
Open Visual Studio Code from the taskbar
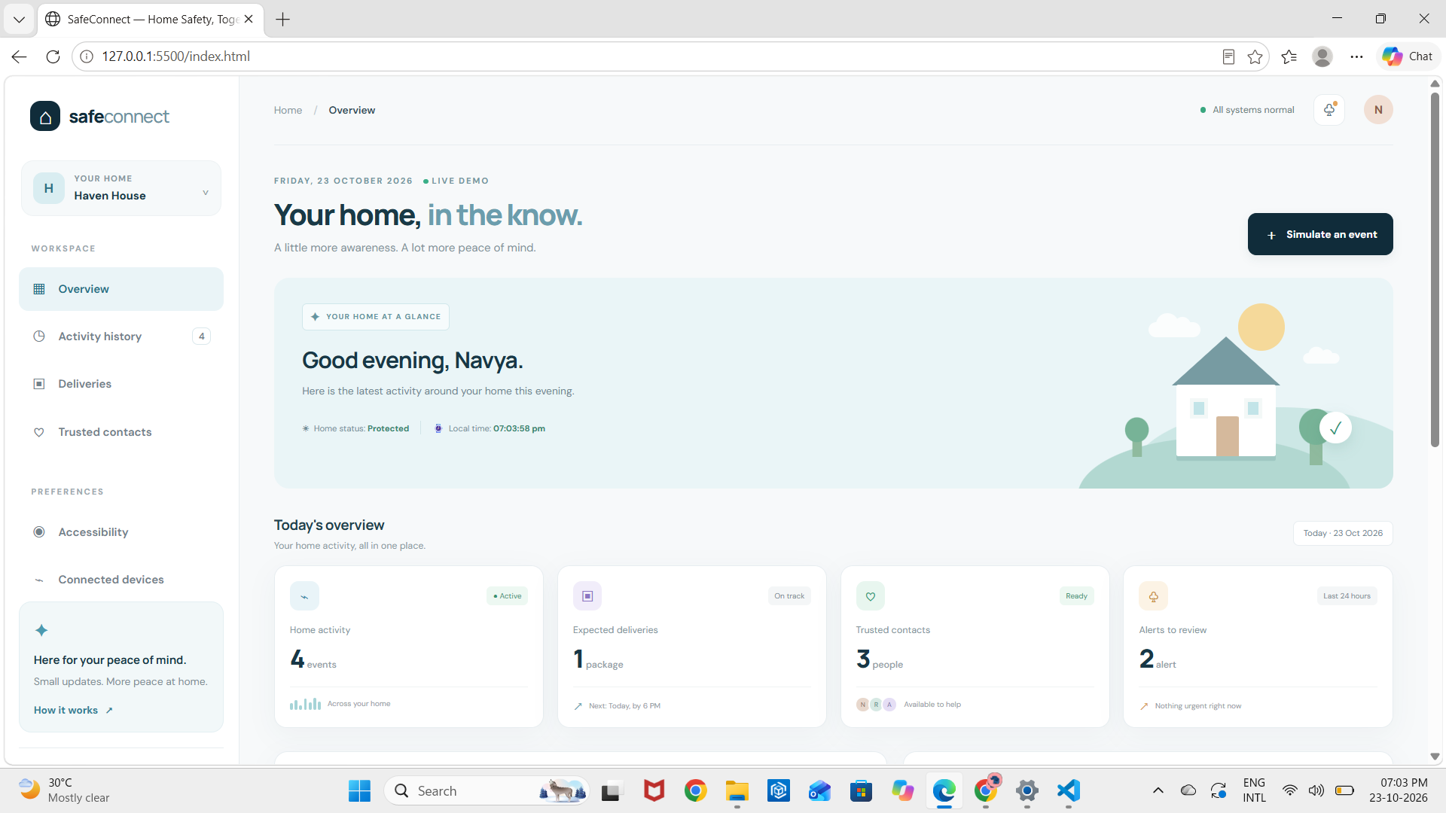tap(1068, 790)
